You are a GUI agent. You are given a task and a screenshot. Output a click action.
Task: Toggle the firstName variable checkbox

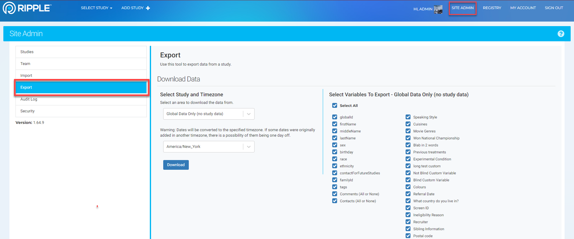pyautogui.click(x=335, y=124)
